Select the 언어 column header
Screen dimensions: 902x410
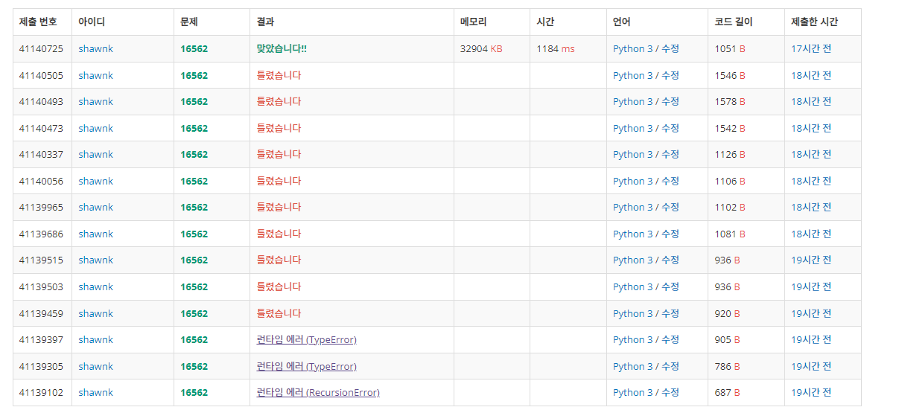click(x=622, y=22)
